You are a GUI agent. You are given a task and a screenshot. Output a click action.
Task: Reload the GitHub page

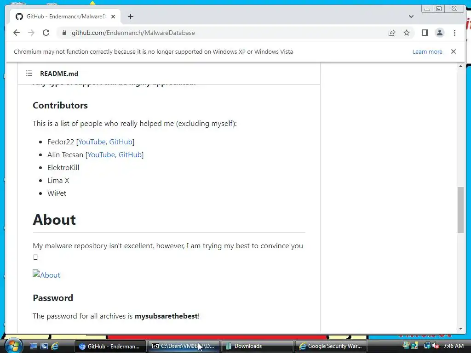[46, 33]
